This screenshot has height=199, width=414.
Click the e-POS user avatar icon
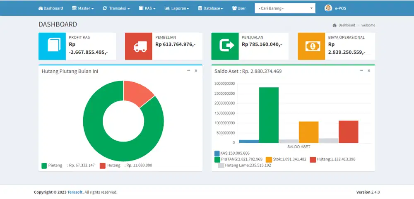[328, 8]
